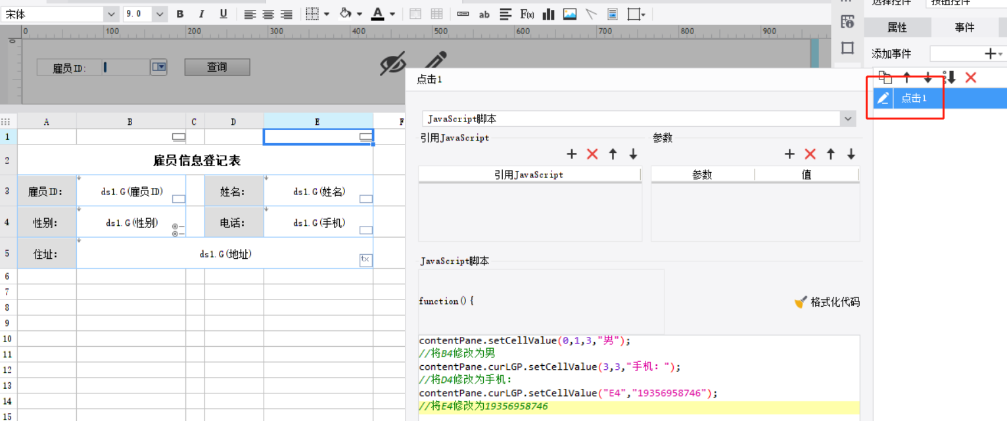Image resolution: width=1007 pixels, height=421 pixels.
Task: Align cell text to the left
Action: (x=250, y=14)
